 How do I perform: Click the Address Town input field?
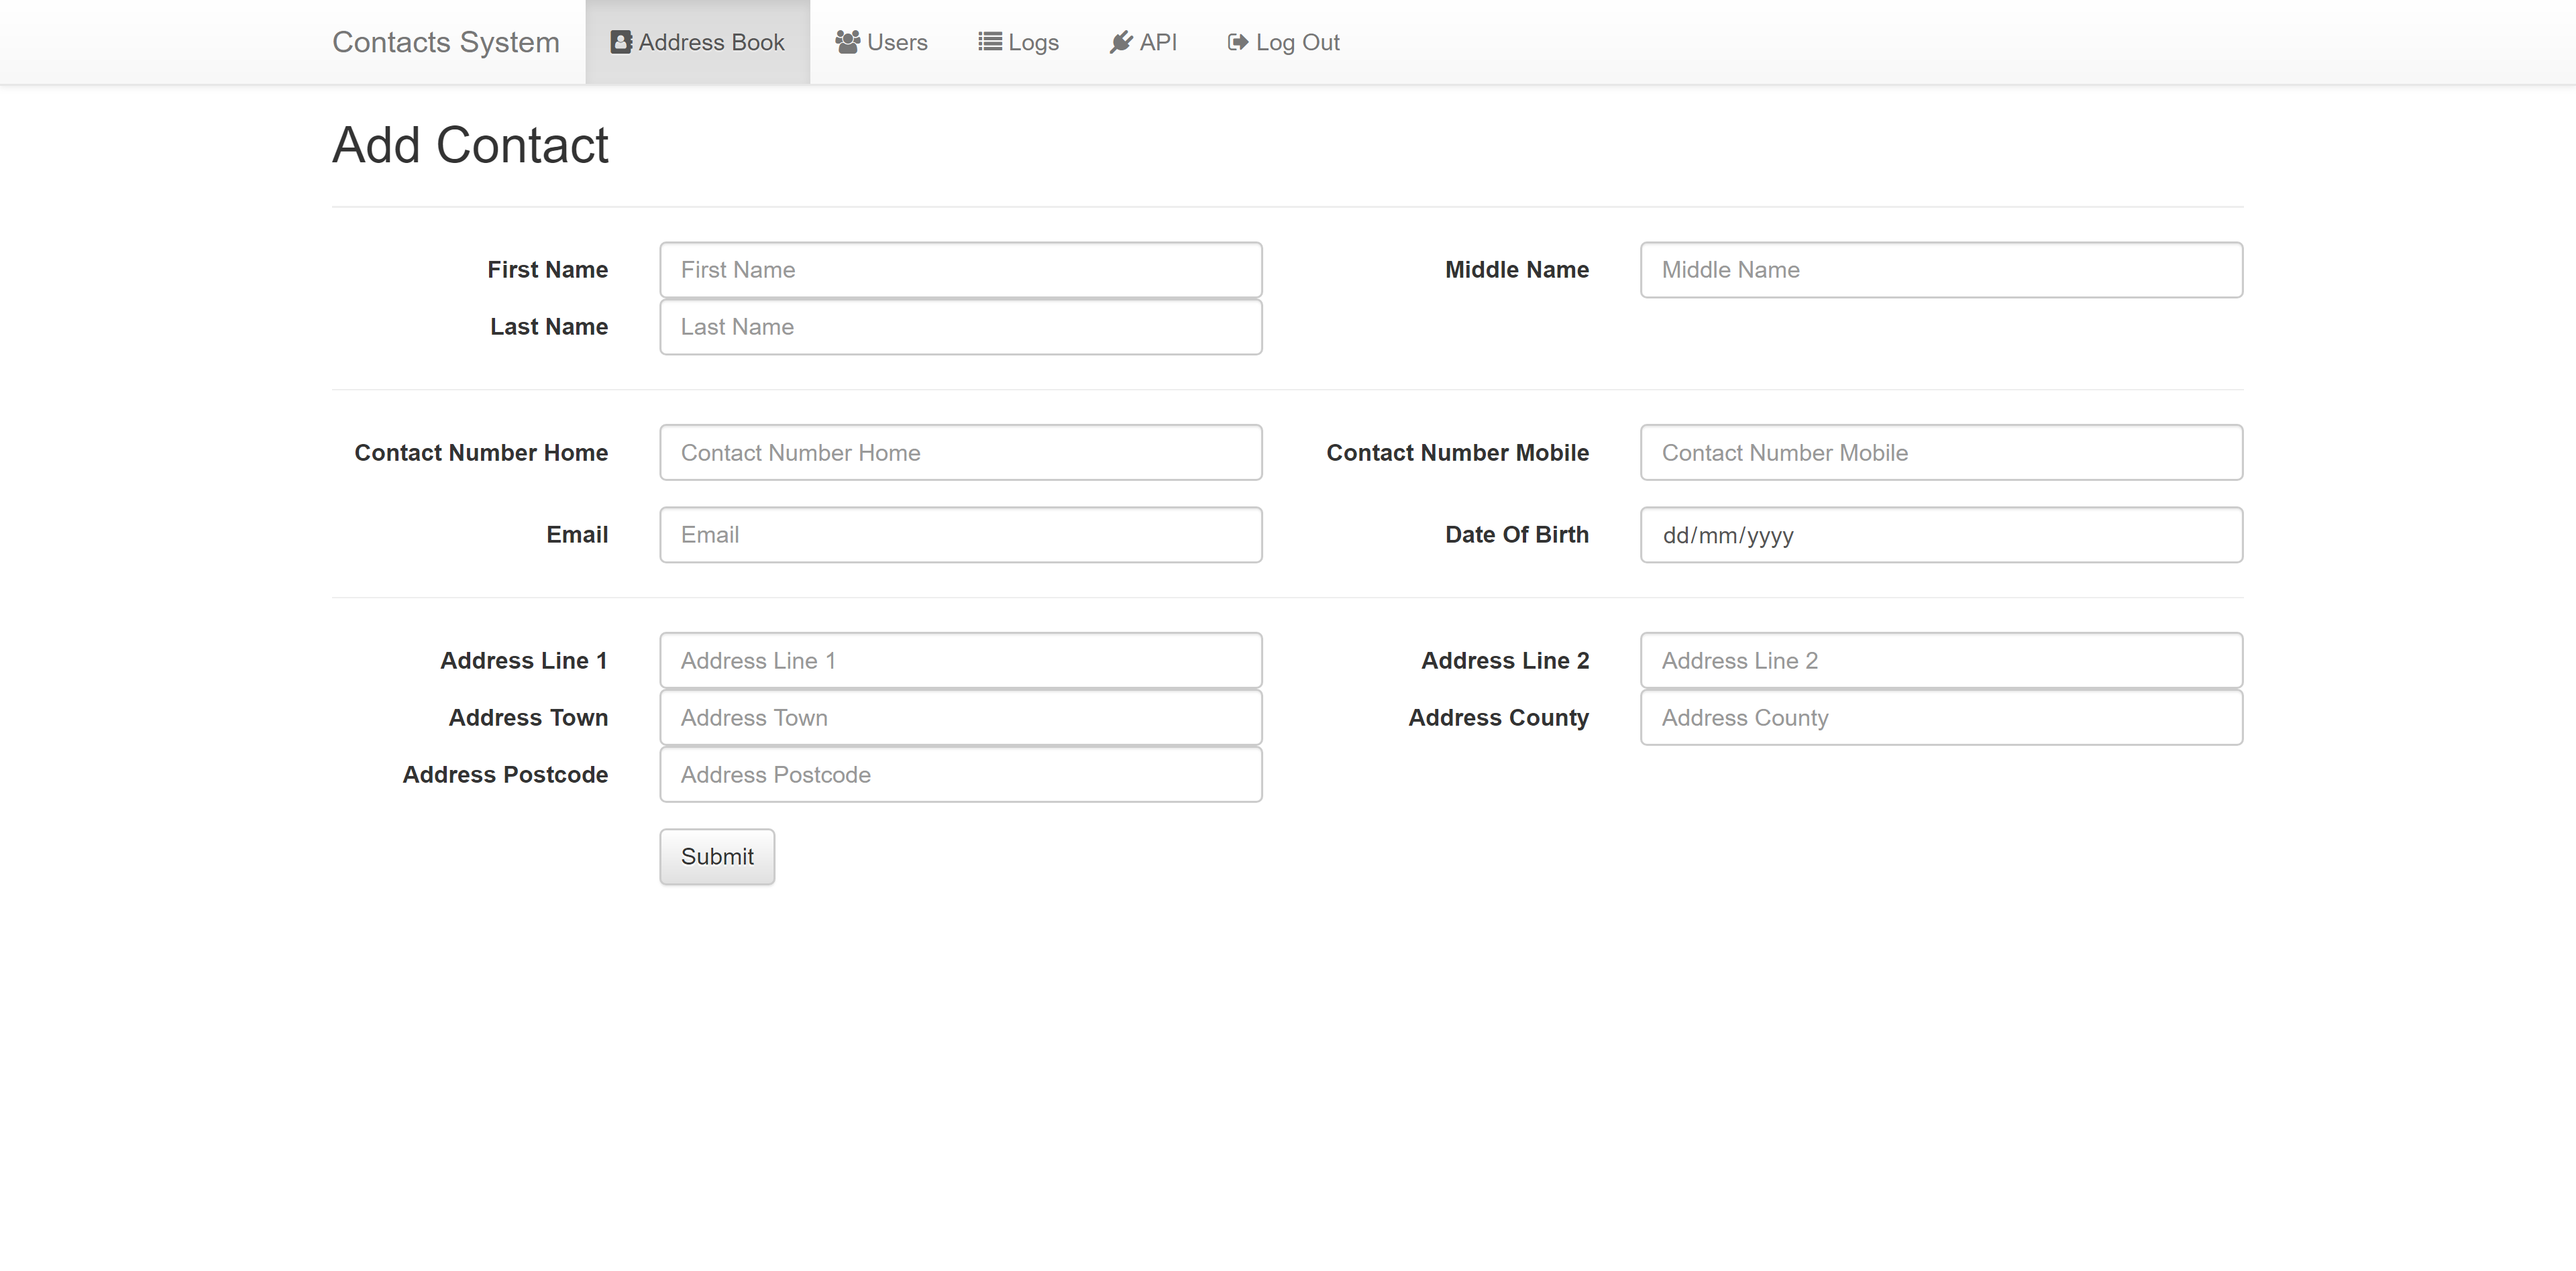[961, 718]
